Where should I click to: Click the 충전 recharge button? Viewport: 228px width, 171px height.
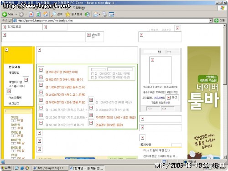click(x=172, y=98)
